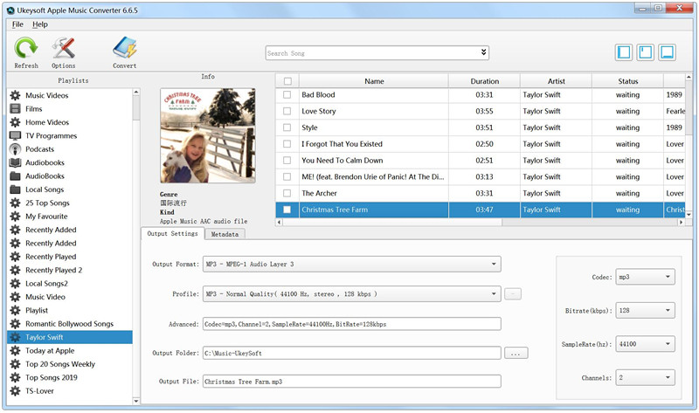
Task: Click the Christmas Tree Farm album cover
Action: click(208, 135)
